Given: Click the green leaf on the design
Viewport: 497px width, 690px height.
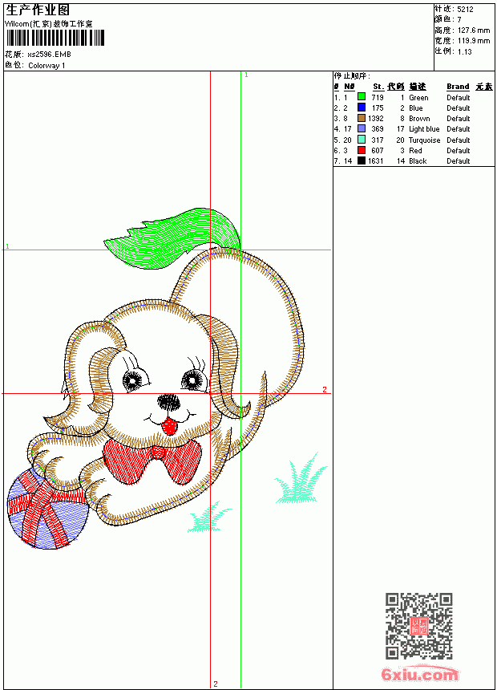Looking at the screenshot, I should (x=172, y=238).
